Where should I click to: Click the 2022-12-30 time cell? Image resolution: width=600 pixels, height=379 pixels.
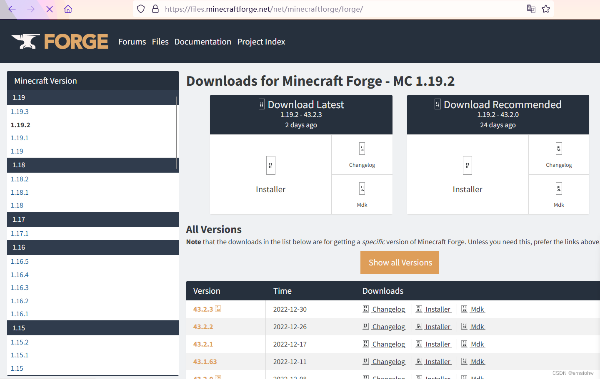[x=290, y=309]
